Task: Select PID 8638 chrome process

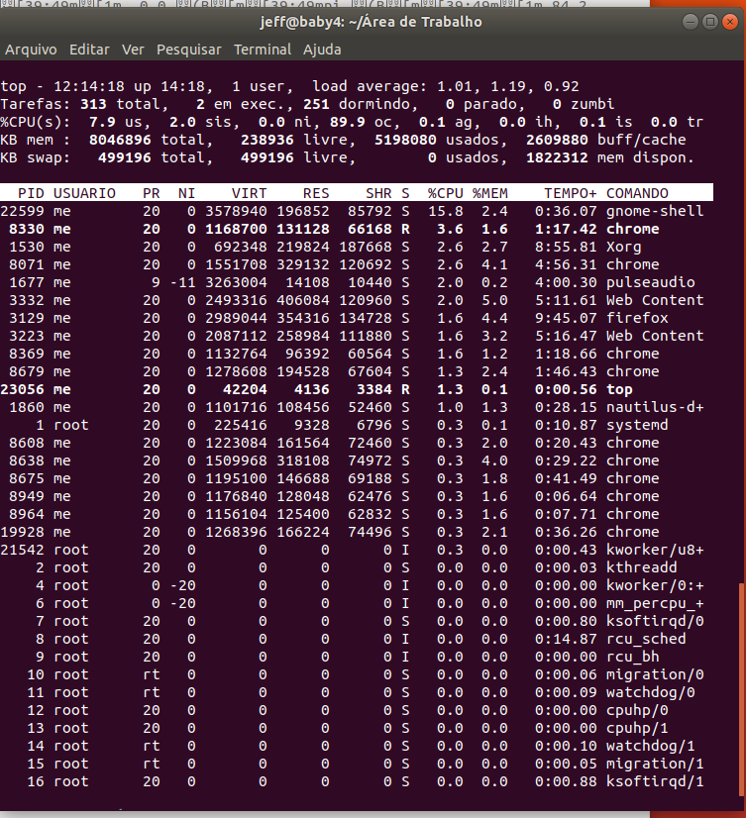Action: (x=26, y=460)
